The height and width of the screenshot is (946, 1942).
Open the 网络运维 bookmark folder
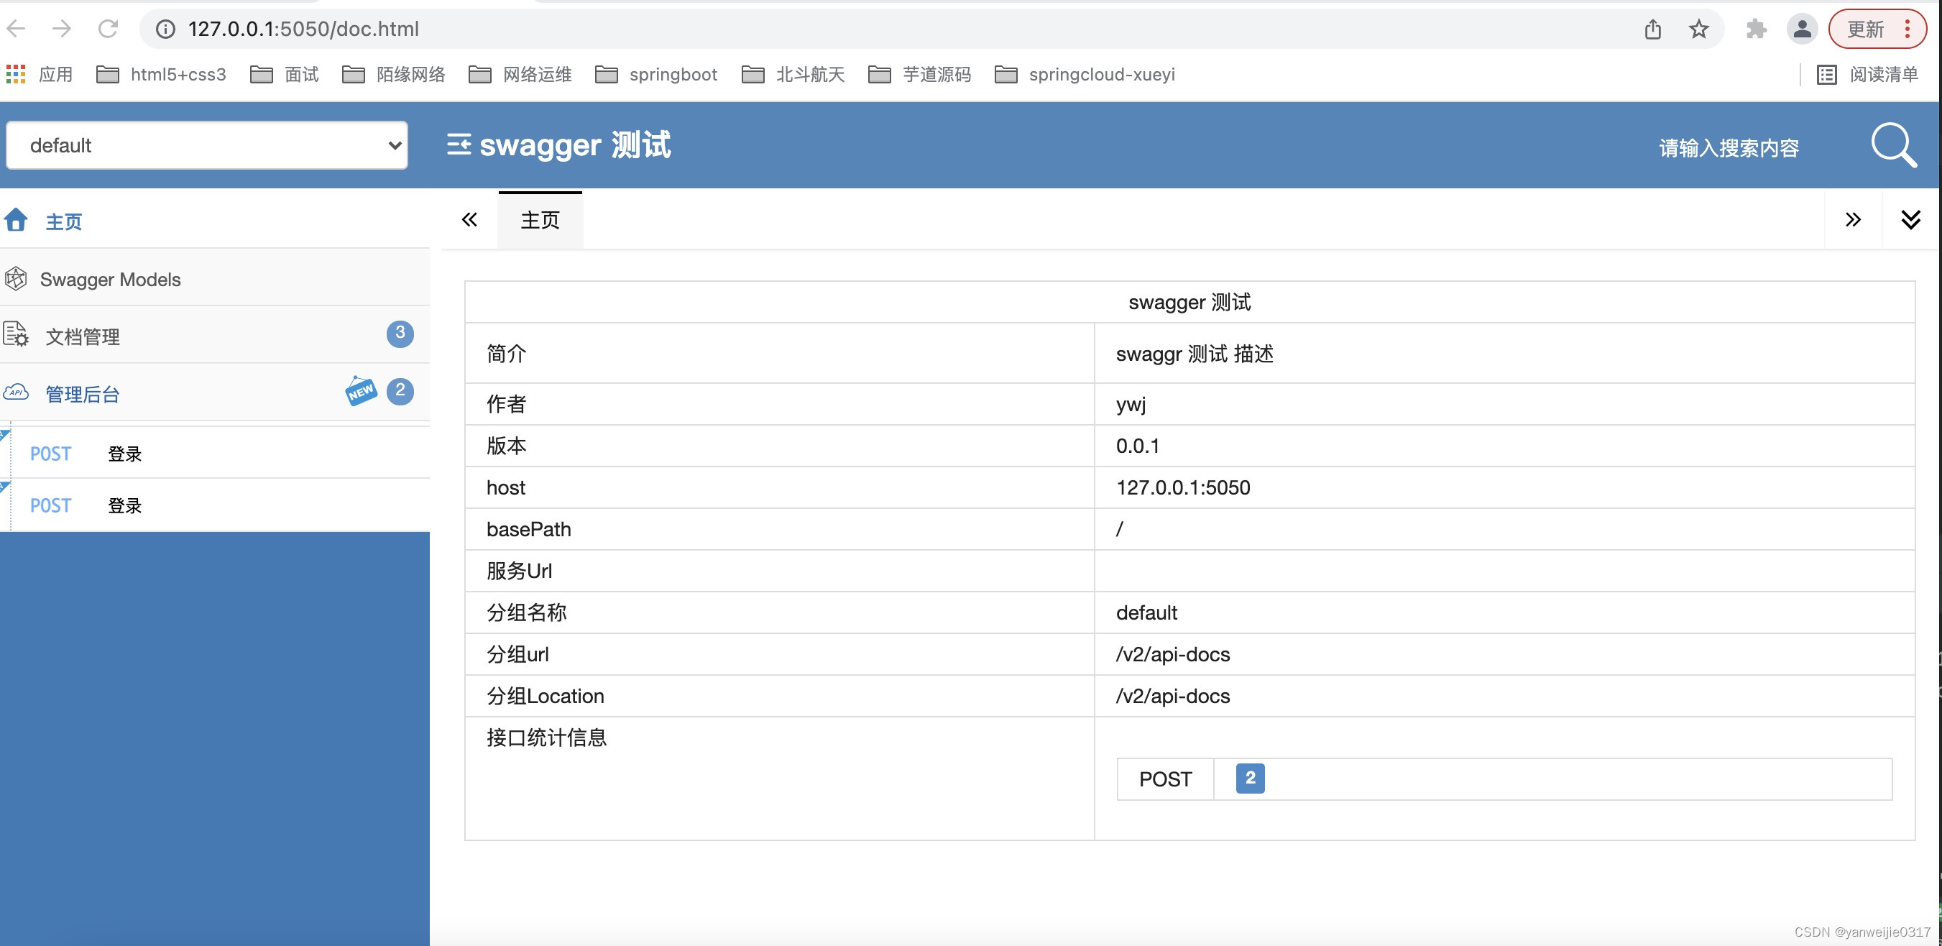[x=520, y=74]
